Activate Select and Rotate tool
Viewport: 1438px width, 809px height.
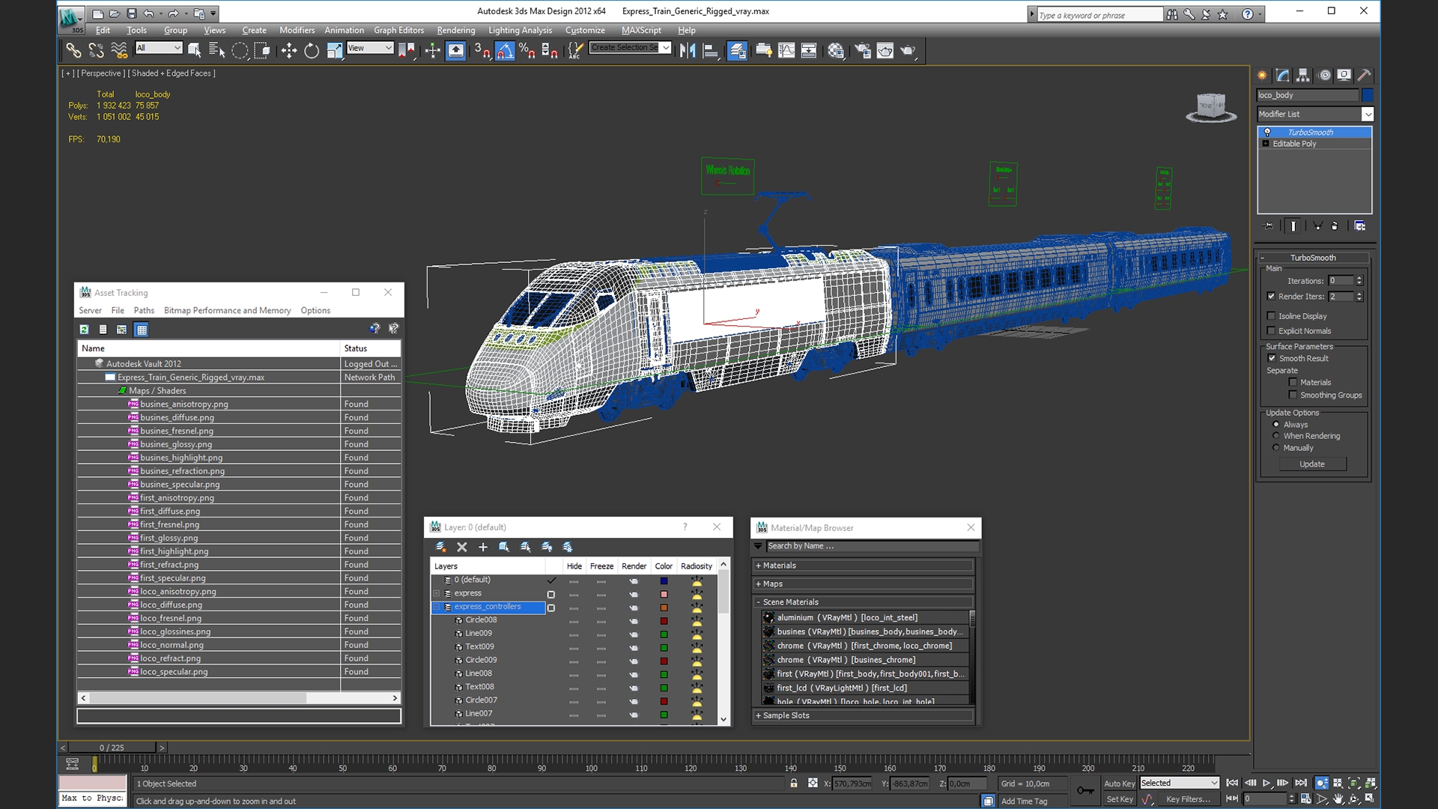312,50
